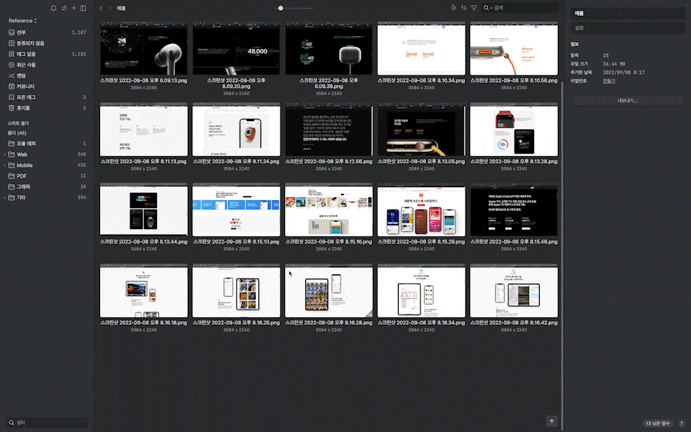Focus the 검색 search field
This screenshot has width=691, height=432.
tap(525, 7)
